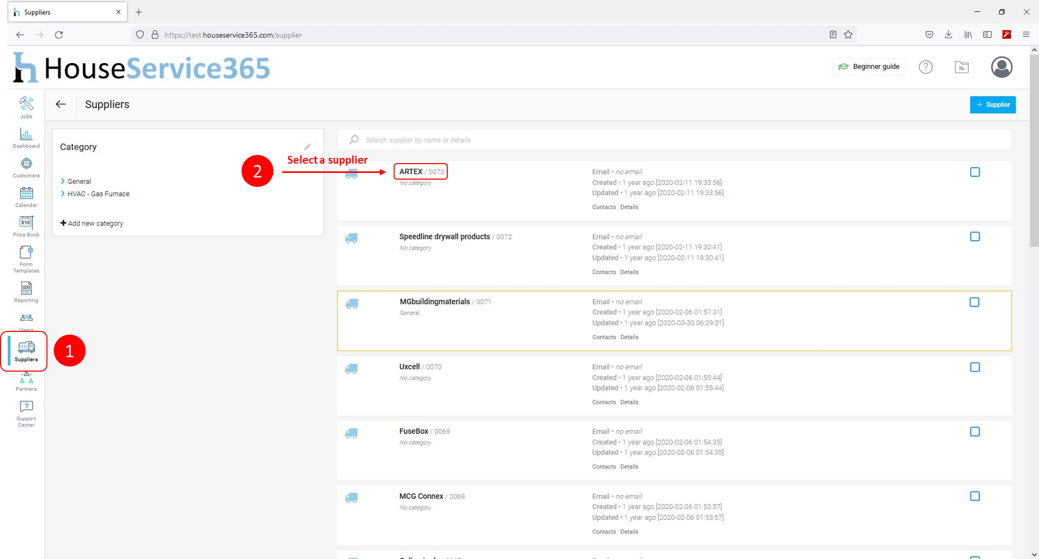
Task: Open browser reader view icon
Action: pos(833,35)
